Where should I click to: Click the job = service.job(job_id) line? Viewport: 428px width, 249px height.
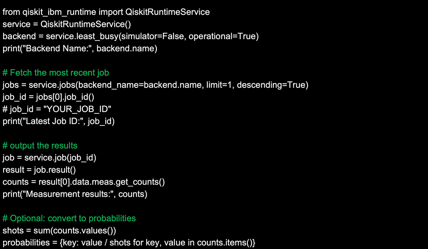49,158
